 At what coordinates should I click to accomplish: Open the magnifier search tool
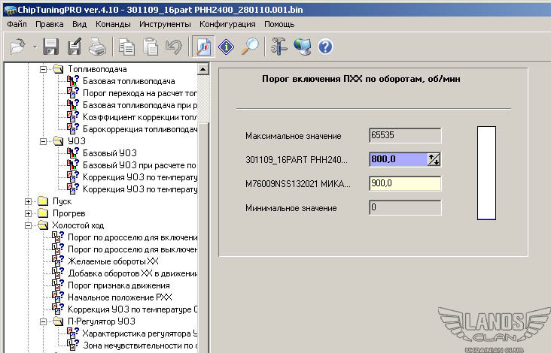251,47
